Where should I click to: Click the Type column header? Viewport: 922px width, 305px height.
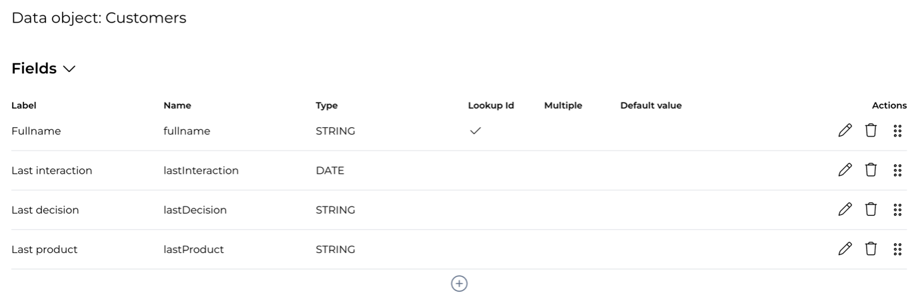(326, 105)
